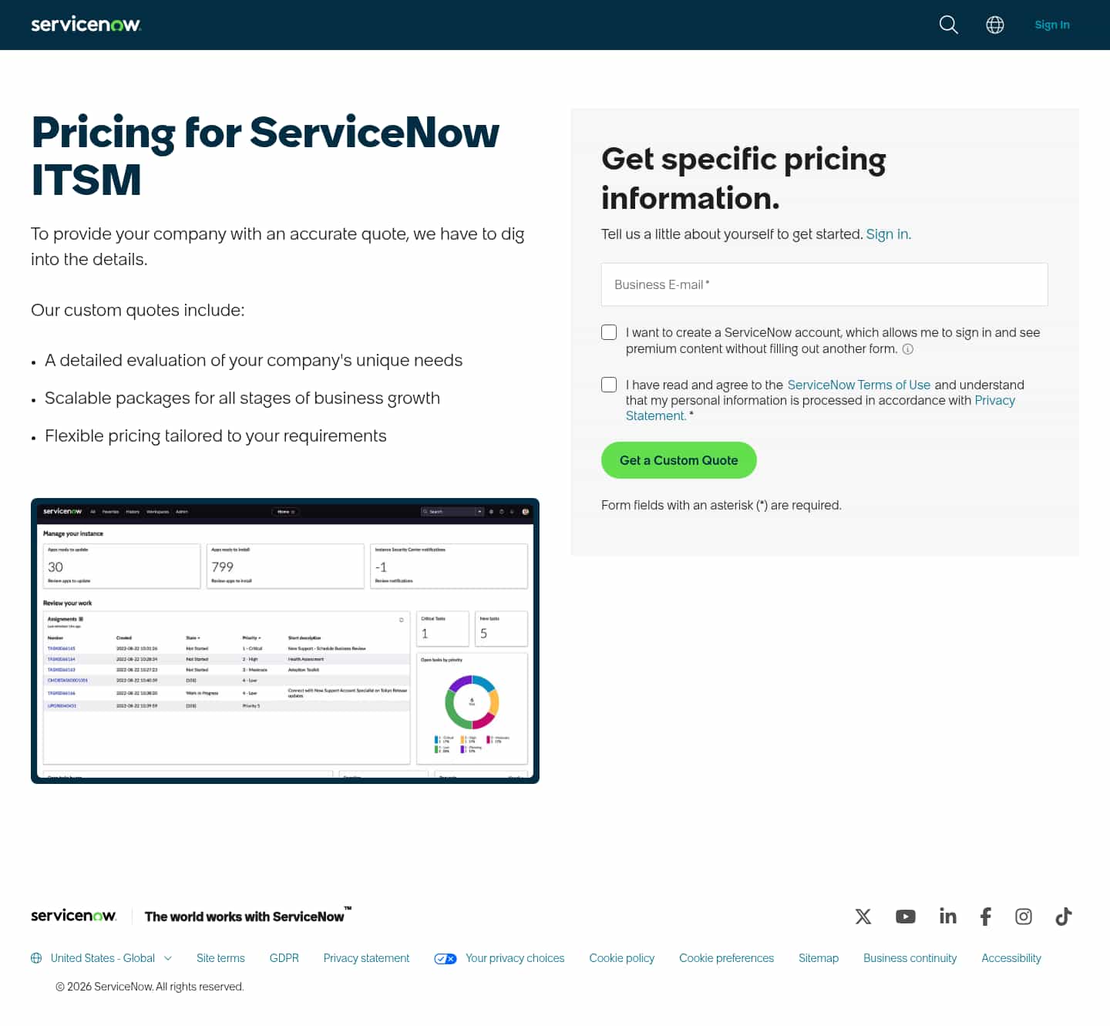Open the Facebook social icon
The width and height of the screenshot is (1110, 1026).
coord(985,917)
